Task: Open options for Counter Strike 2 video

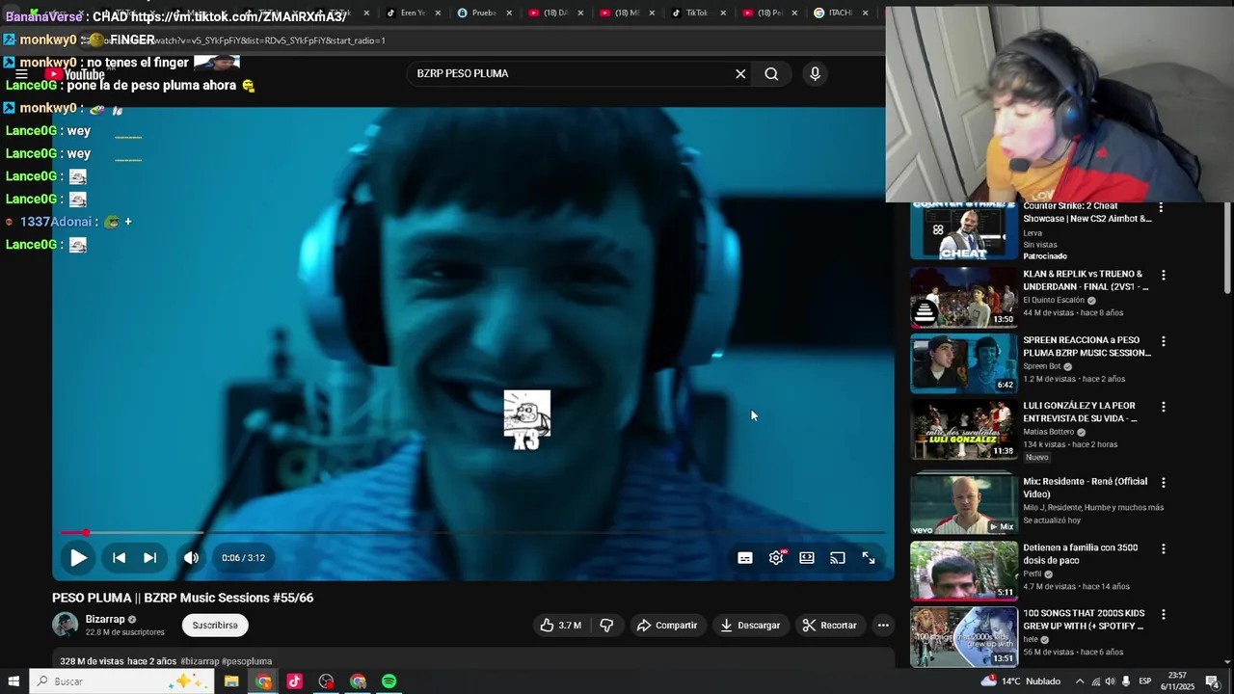Action: 1161,208
